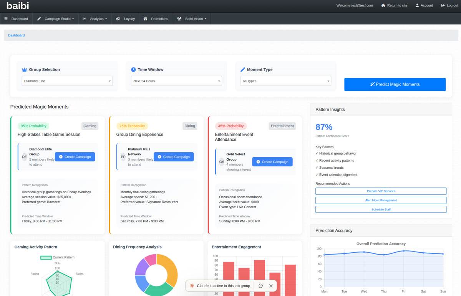
Task: Toggle Current Pattern legend in Gaming chart
Action: [58, 258]
